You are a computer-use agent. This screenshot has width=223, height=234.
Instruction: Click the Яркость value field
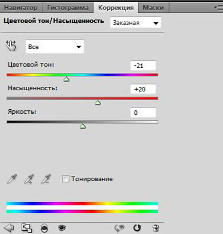pyautogui.click(x=143, y=113)
